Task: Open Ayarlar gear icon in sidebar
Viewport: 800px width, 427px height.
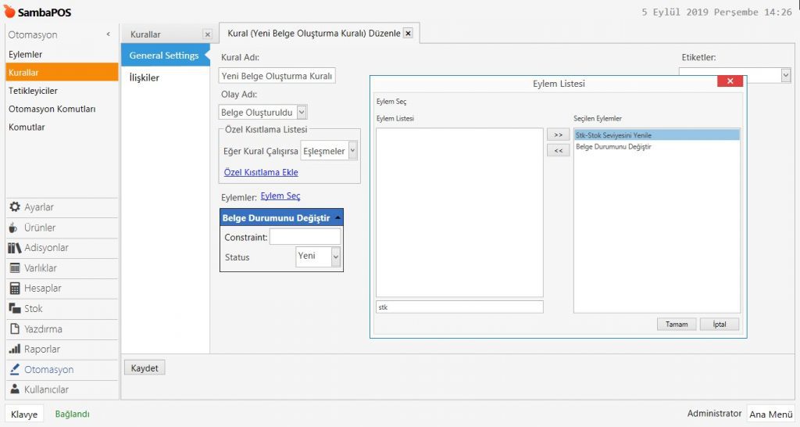Action: click(14, 207)
